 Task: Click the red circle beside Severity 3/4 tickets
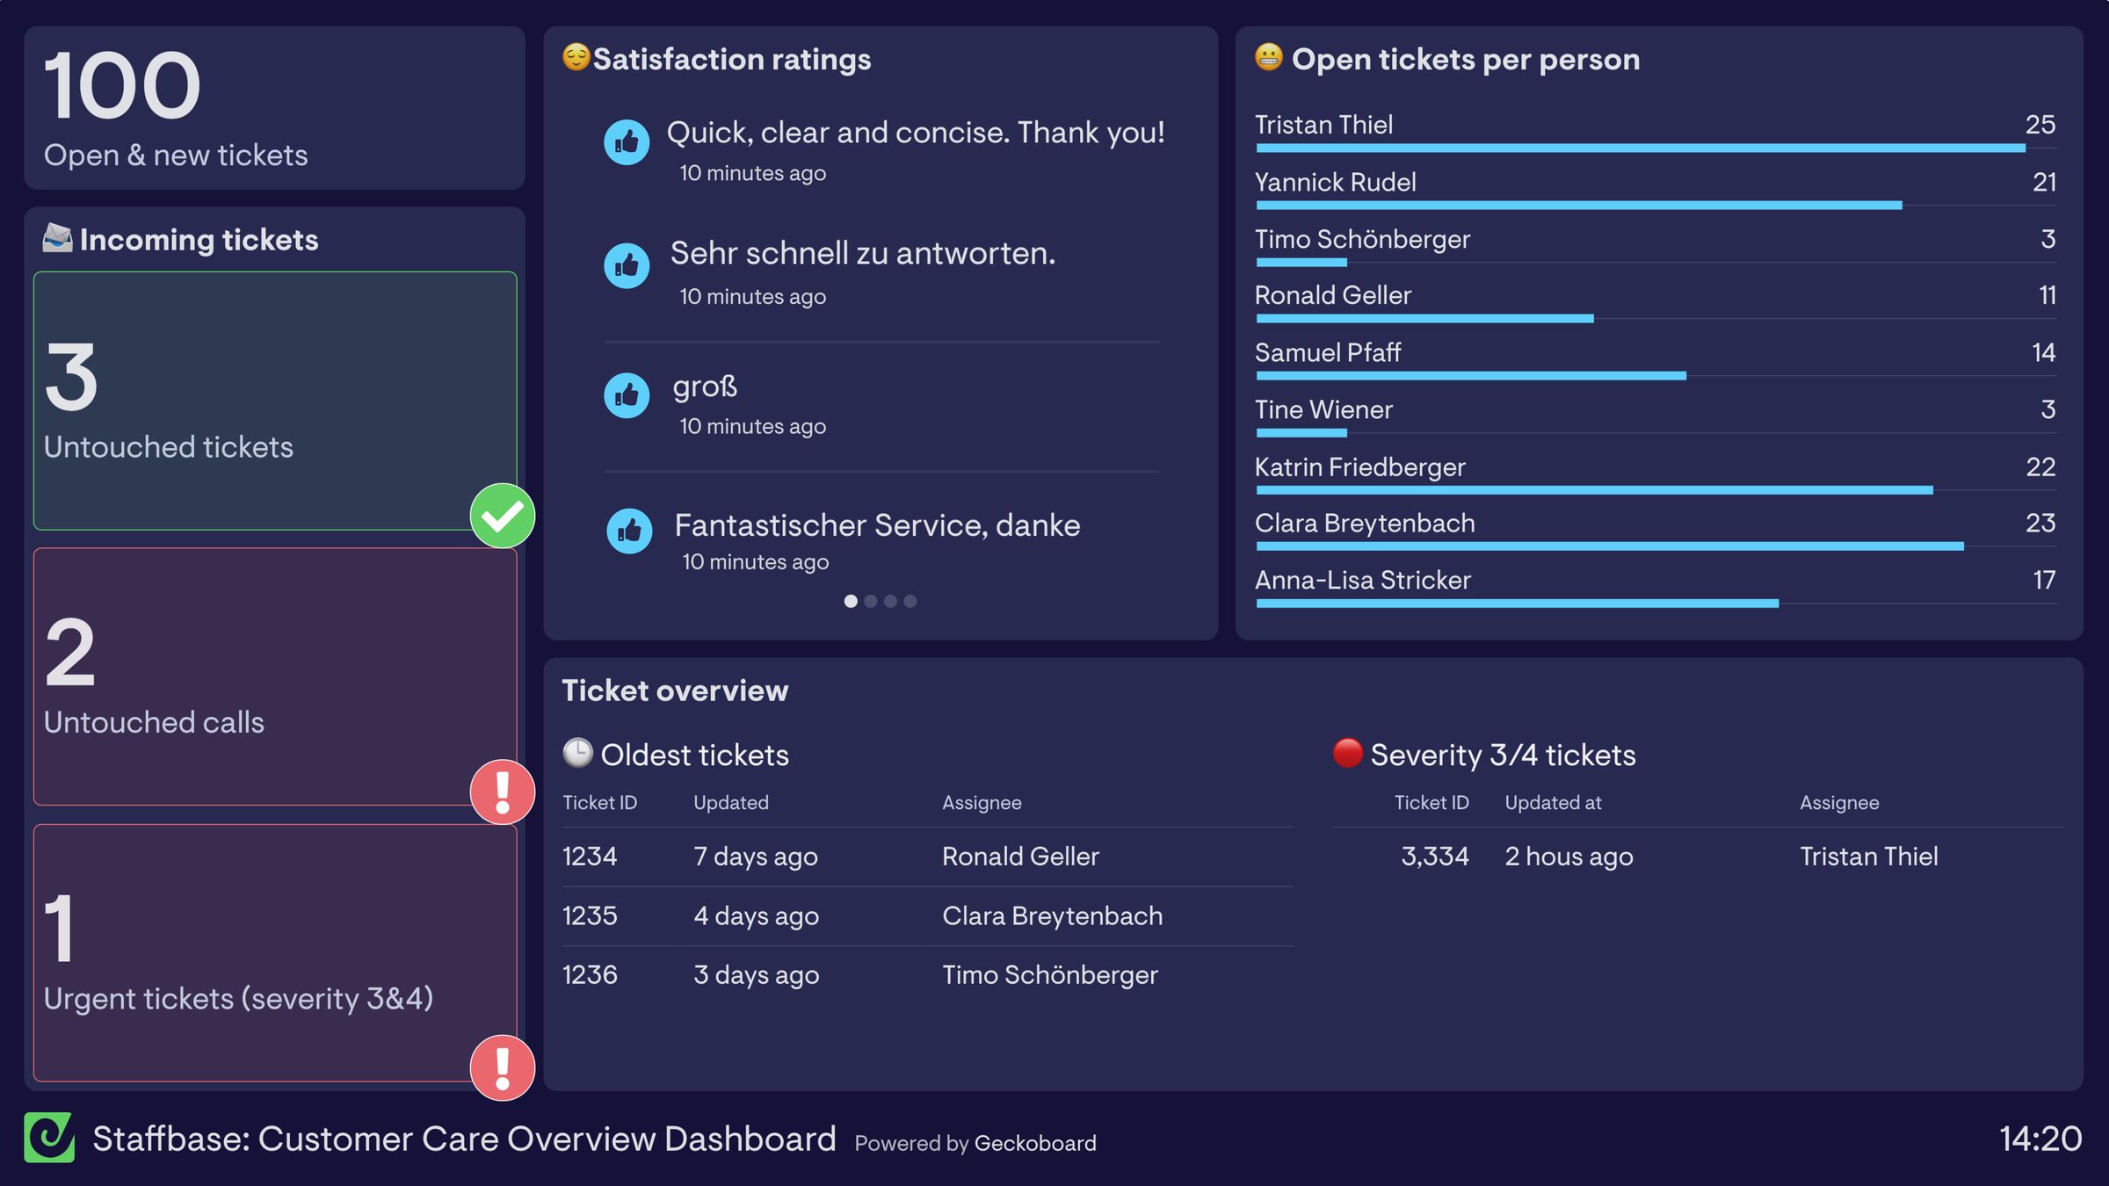(x=1346, y=754)
